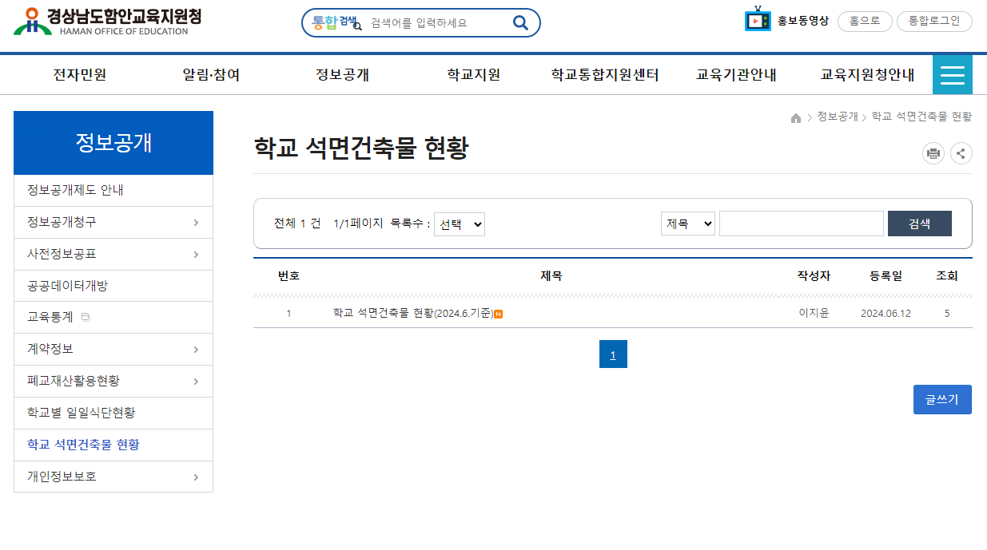Click date 2024.06.12 cell
The width and height of the screenshot is (987, 550).
pyautogui.click(x=886, y=314)
